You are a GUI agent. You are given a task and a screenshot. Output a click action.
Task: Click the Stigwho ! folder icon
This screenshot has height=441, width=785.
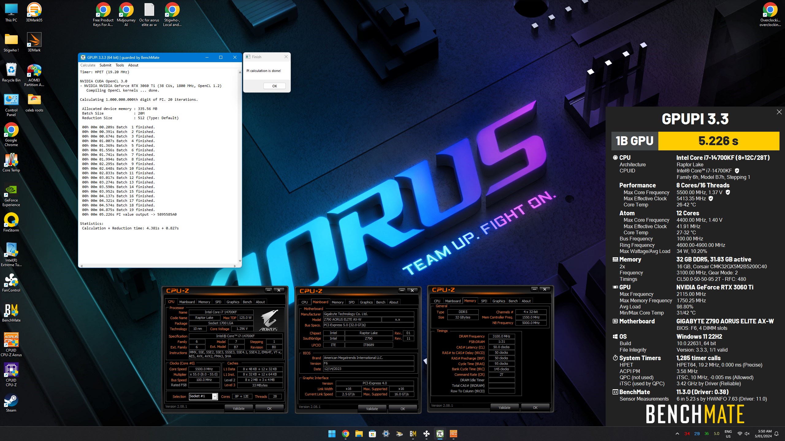(x=11, y=43)
